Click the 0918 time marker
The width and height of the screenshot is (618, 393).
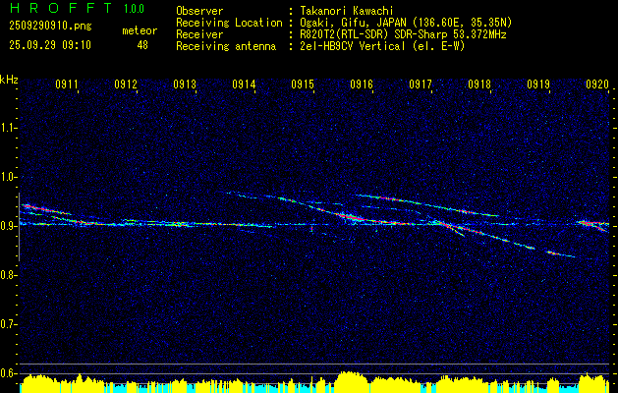(479, 84)
